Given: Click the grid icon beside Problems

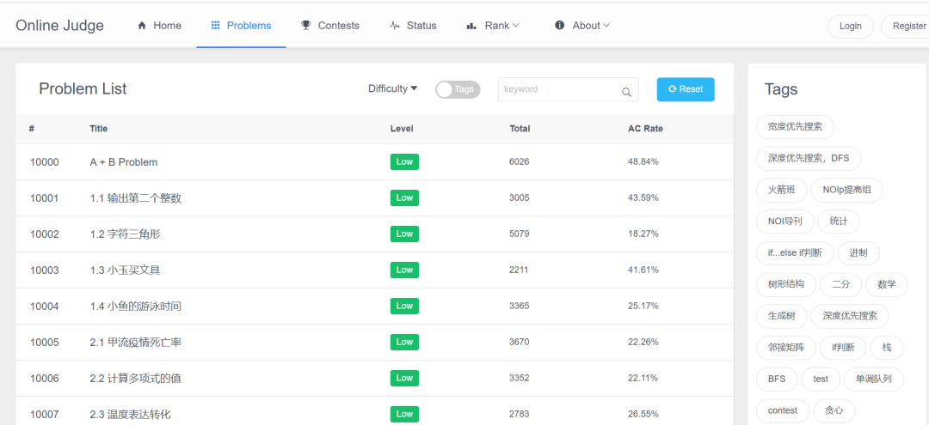Looking at the screenshot, I should coord(215,26).
